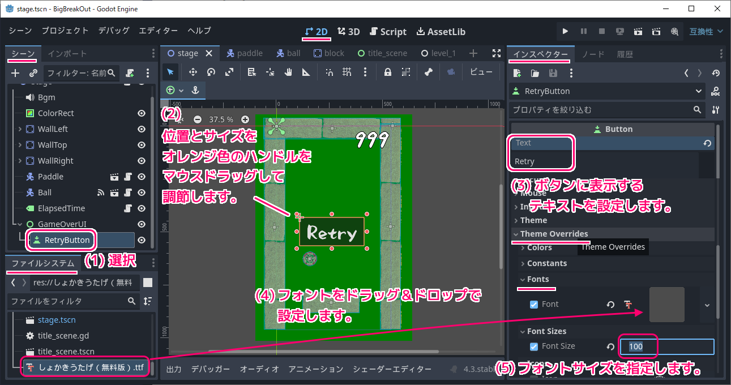Expand the WallLeft node
This screenshot has height=385, width=731.
(x=20, y=129)
